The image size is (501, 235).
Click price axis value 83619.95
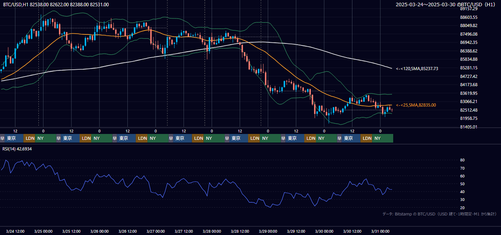click(x=469, y=93)
